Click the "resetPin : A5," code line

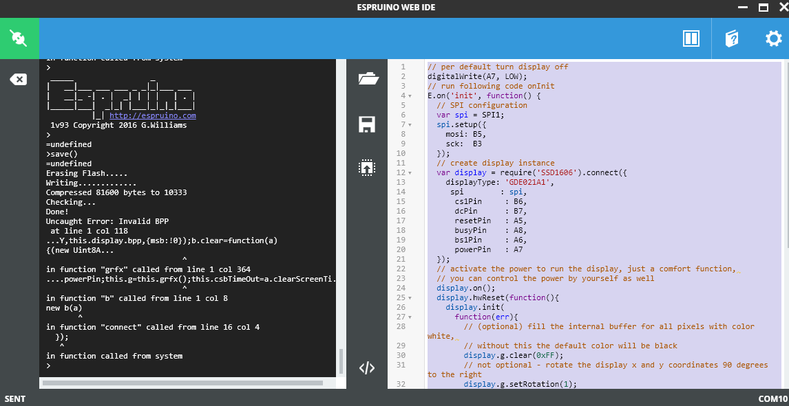click(x=490, y=221)
